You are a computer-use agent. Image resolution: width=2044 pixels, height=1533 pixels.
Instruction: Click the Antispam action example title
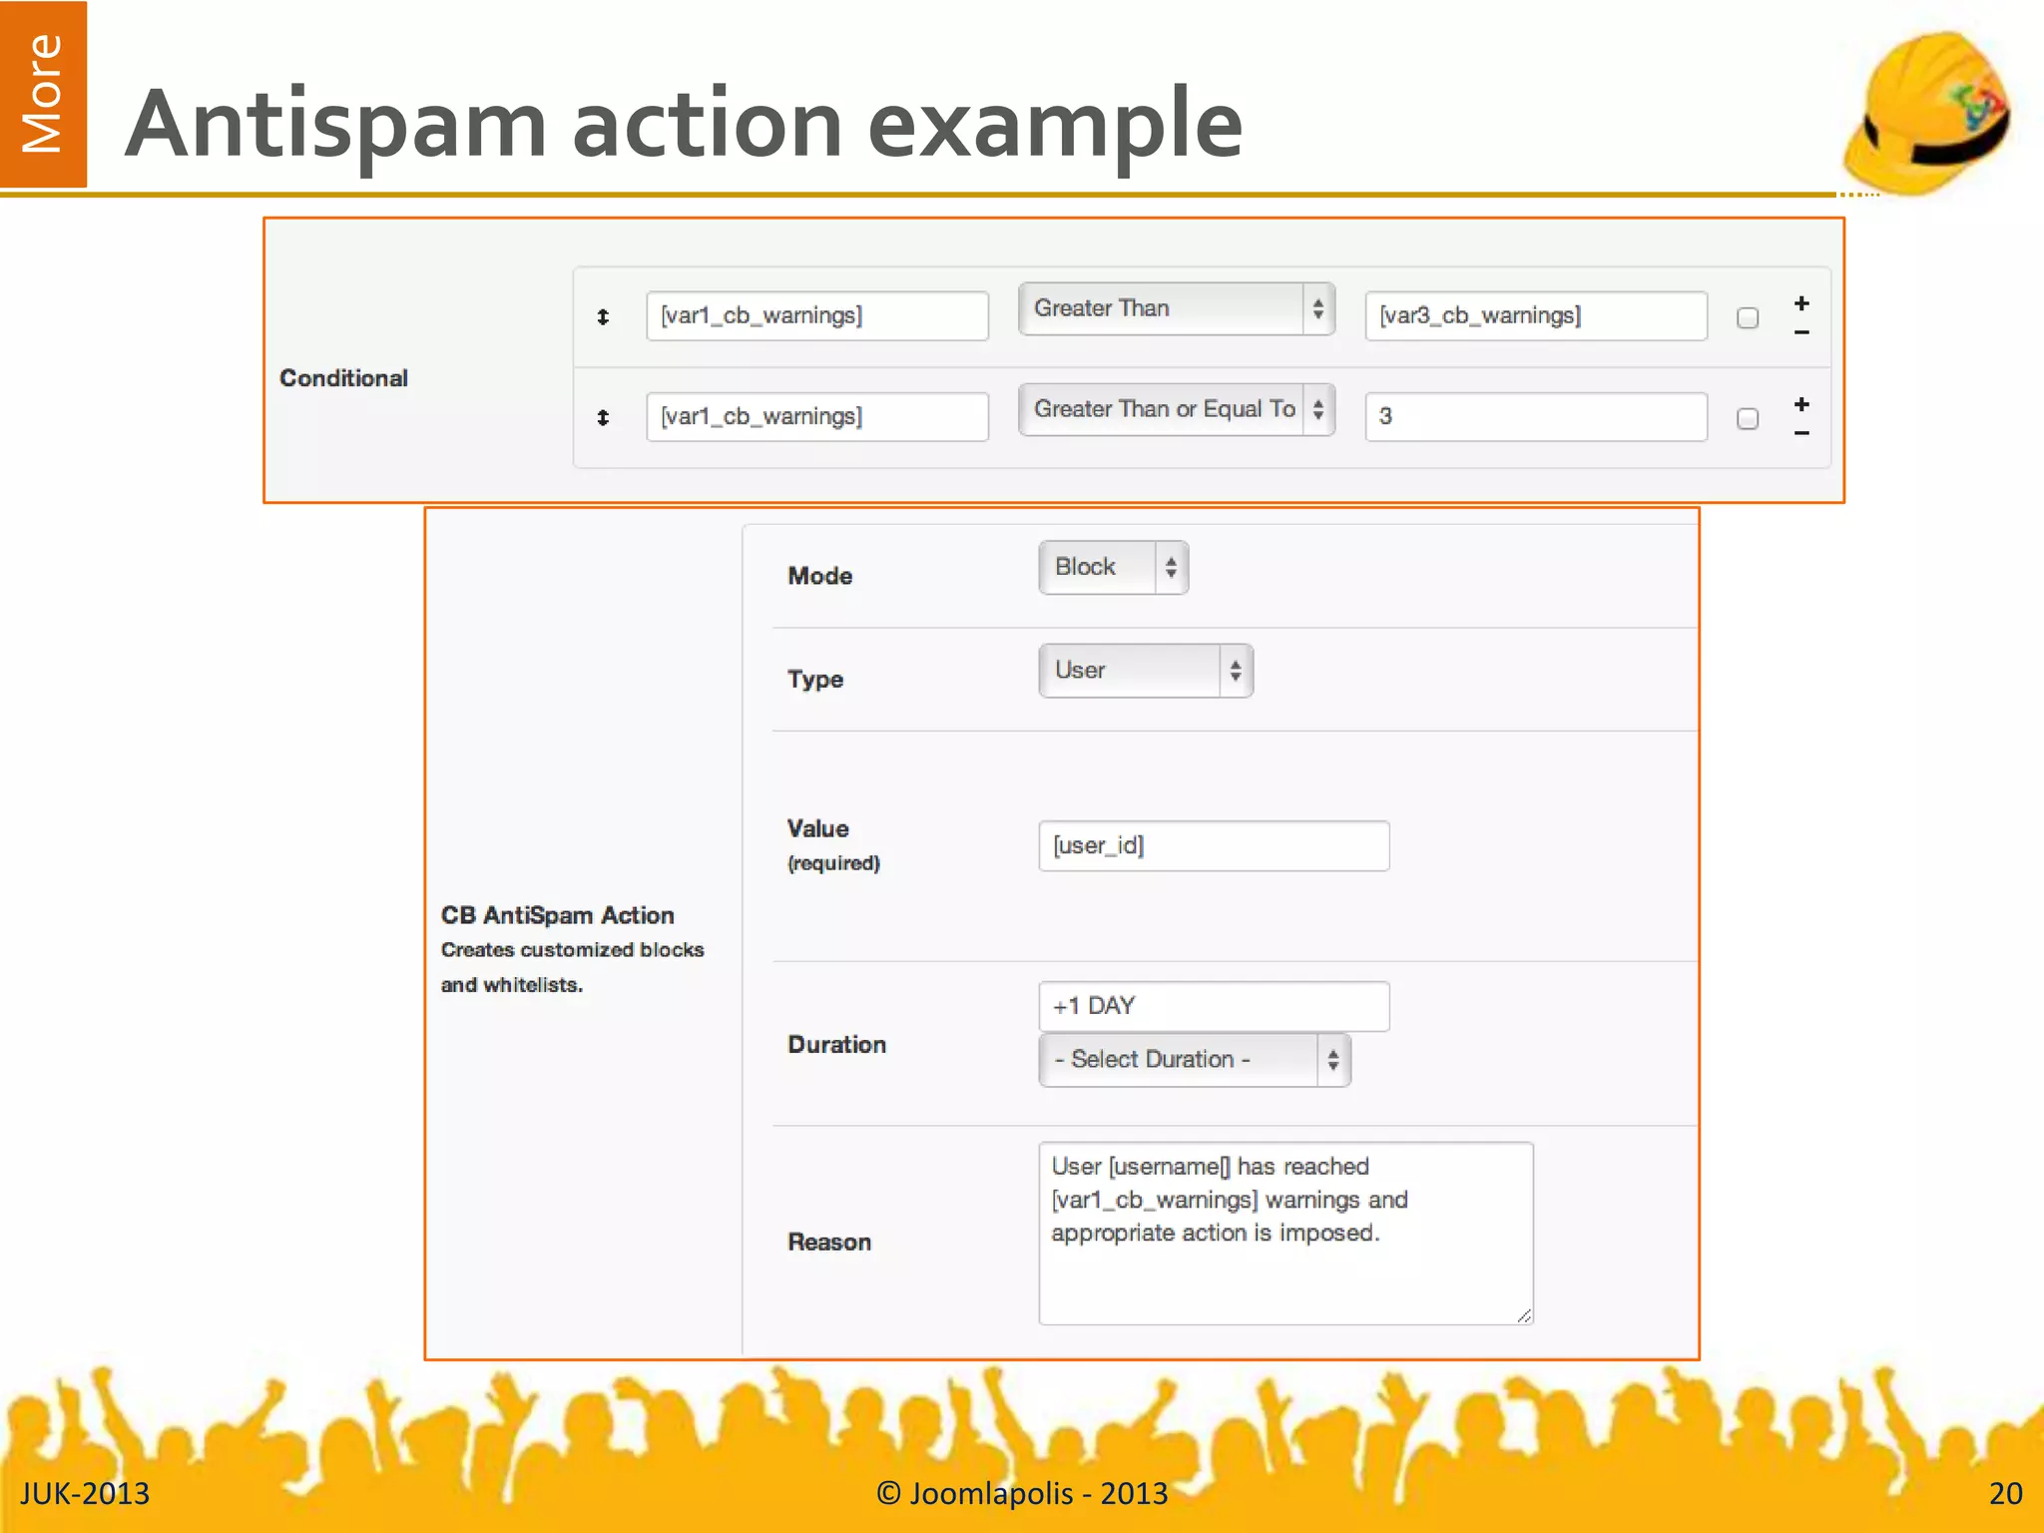[x=685, y=124]
